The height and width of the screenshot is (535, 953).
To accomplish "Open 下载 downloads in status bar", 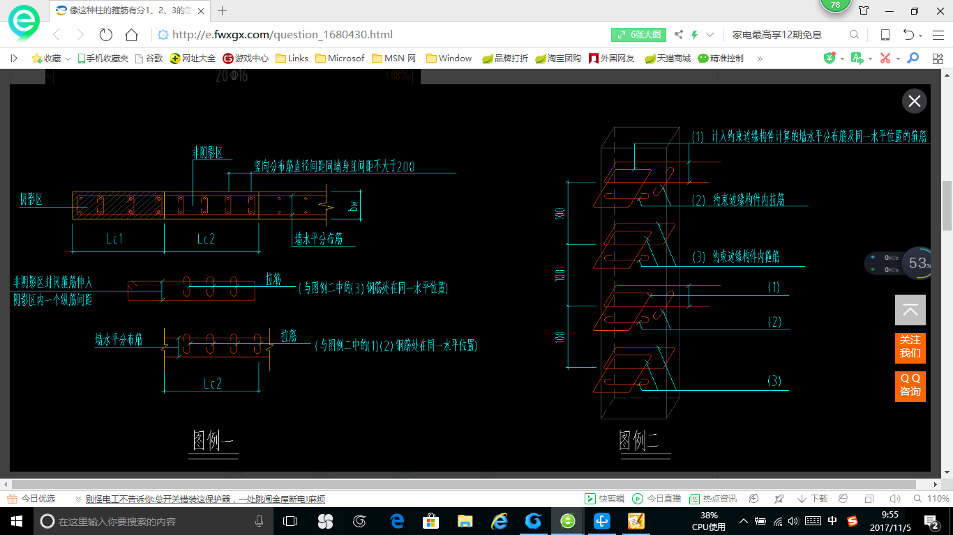I will (x=812, y=499).
